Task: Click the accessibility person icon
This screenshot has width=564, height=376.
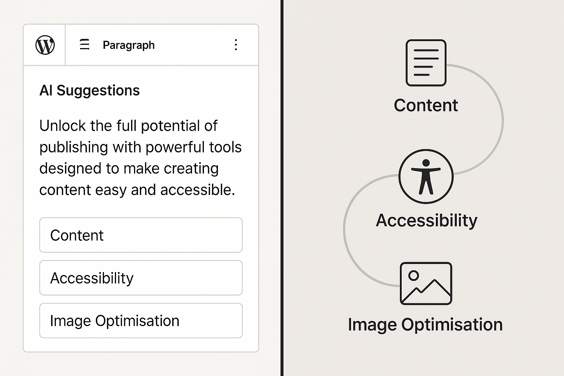Action: point(426,177)
